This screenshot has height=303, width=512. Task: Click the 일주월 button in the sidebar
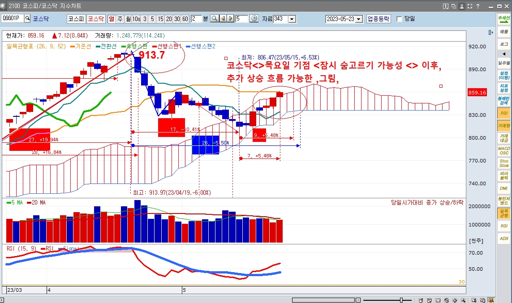[x=504, y=63]
